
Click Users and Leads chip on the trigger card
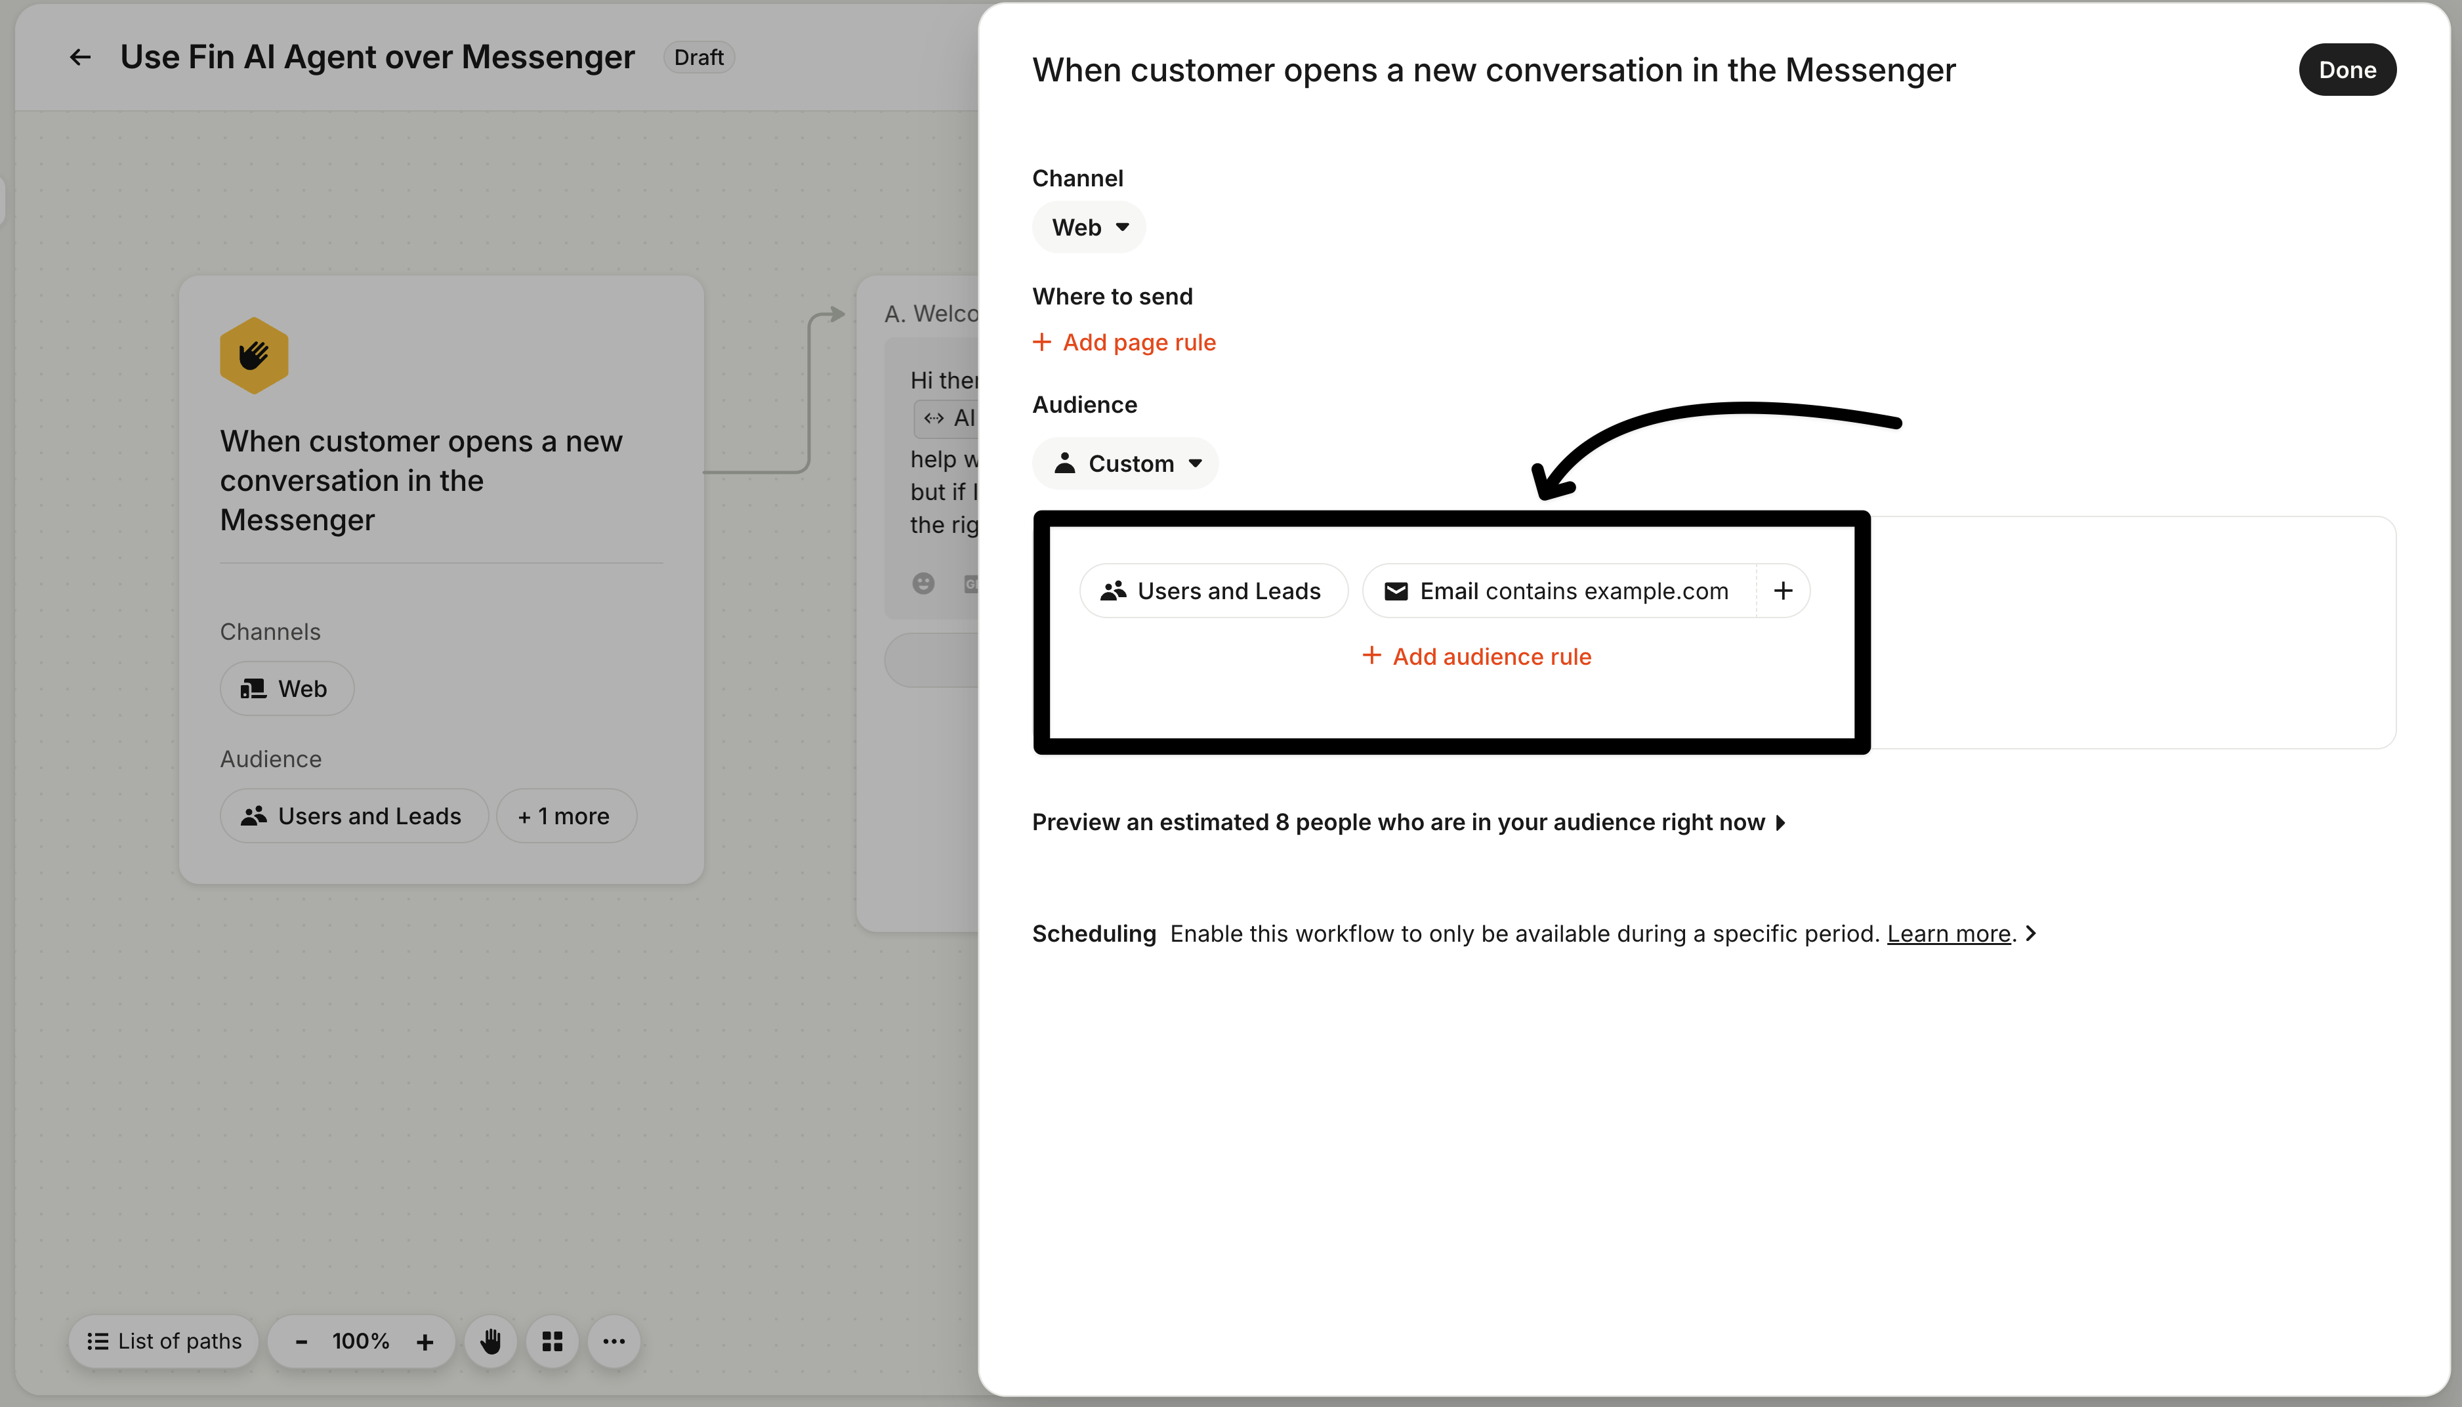[354, 816]
